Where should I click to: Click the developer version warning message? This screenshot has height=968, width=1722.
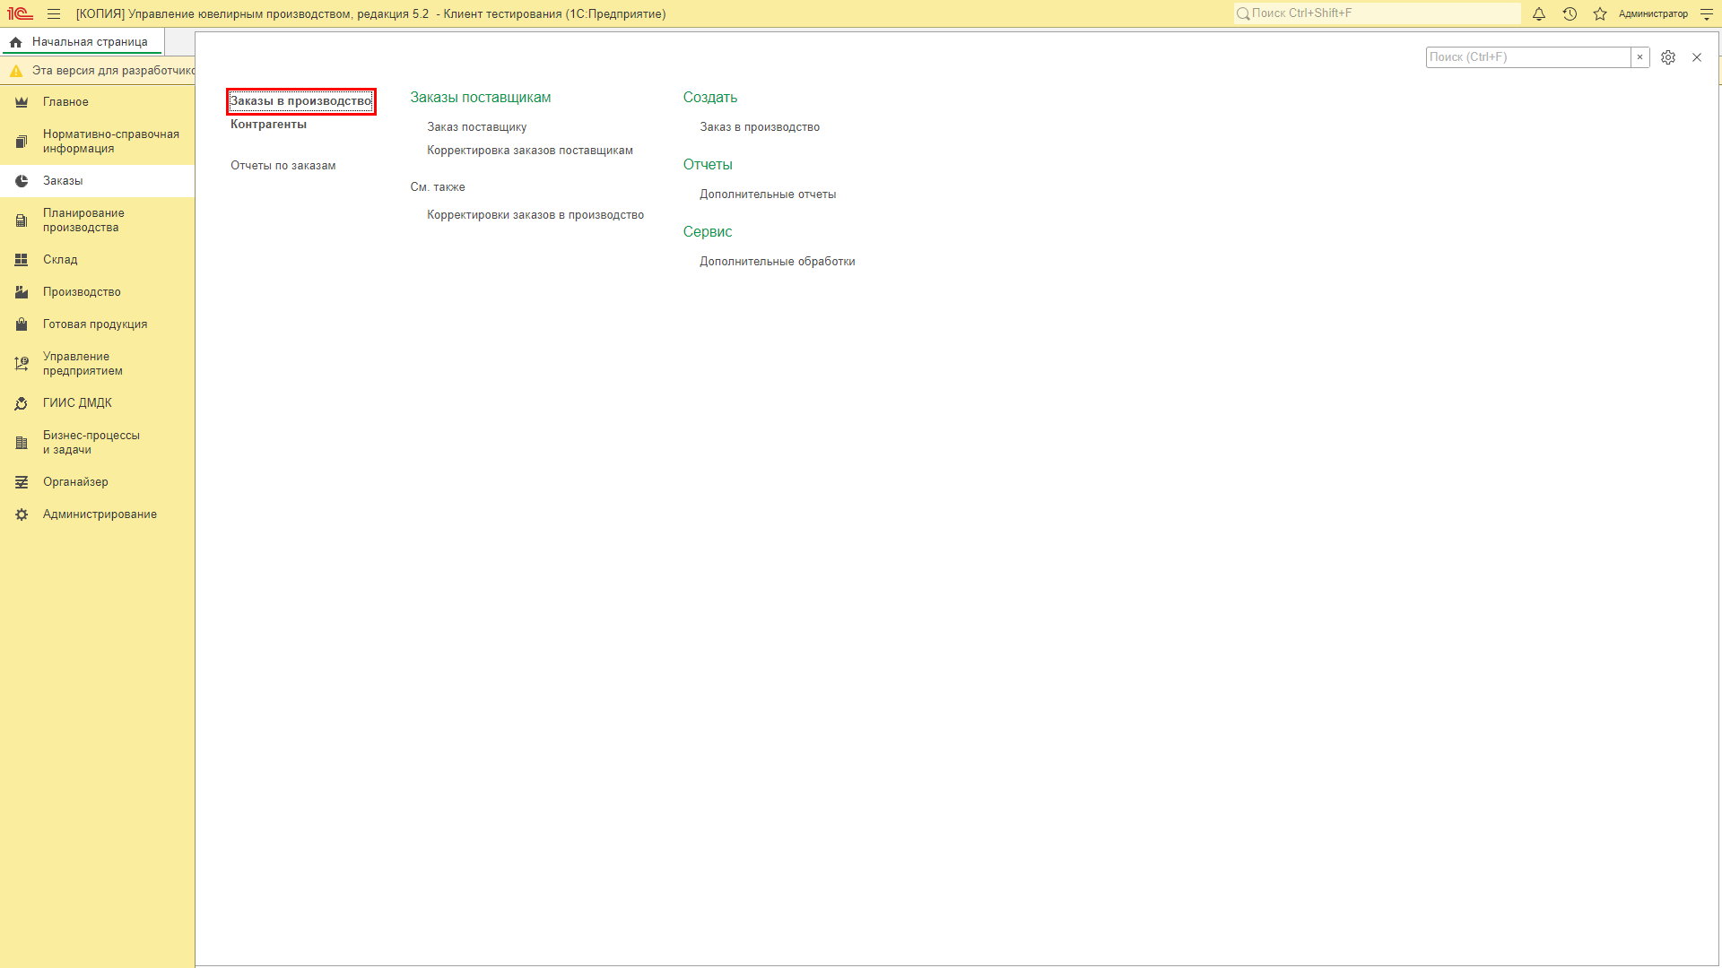[113, 71]
